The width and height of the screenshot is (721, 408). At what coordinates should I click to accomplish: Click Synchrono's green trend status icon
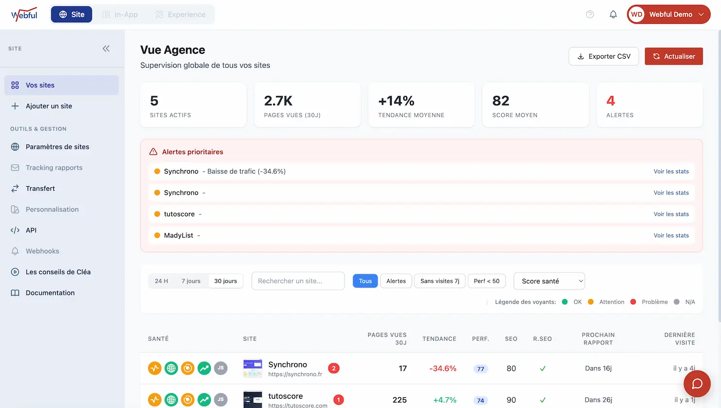click(x=204, y=368)
